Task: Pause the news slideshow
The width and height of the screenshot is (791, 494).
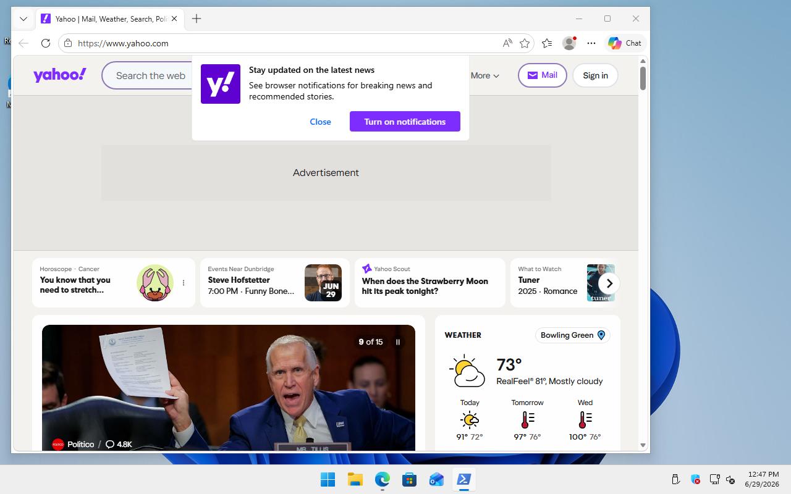Action: pos(398,342)
